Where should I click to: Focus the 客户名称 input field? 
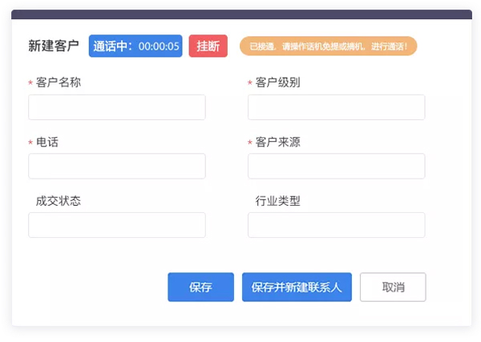[117, 107]
